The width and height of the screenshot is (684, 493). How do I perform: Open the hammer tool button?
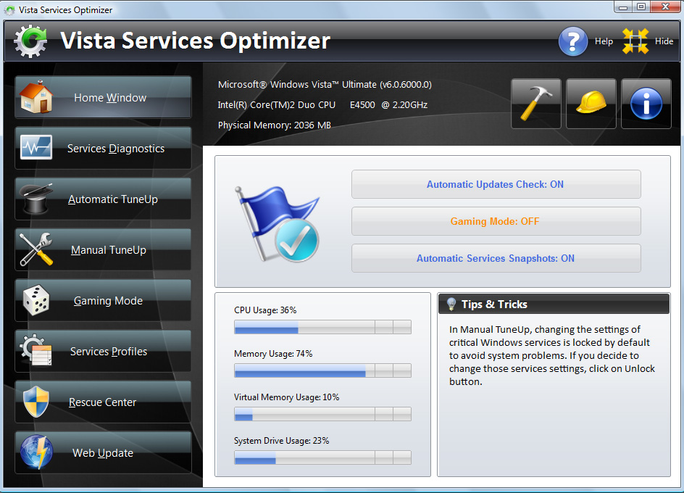535,104
